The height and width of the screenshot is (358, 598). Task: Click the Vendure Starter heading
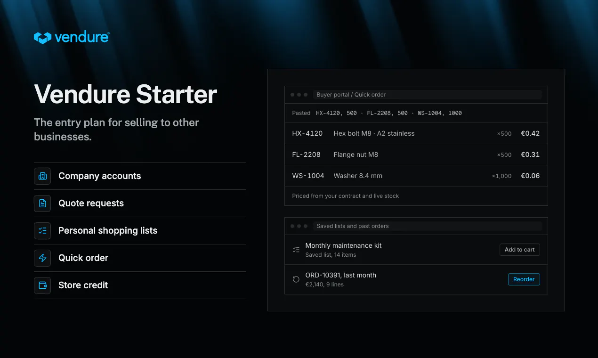126,94
